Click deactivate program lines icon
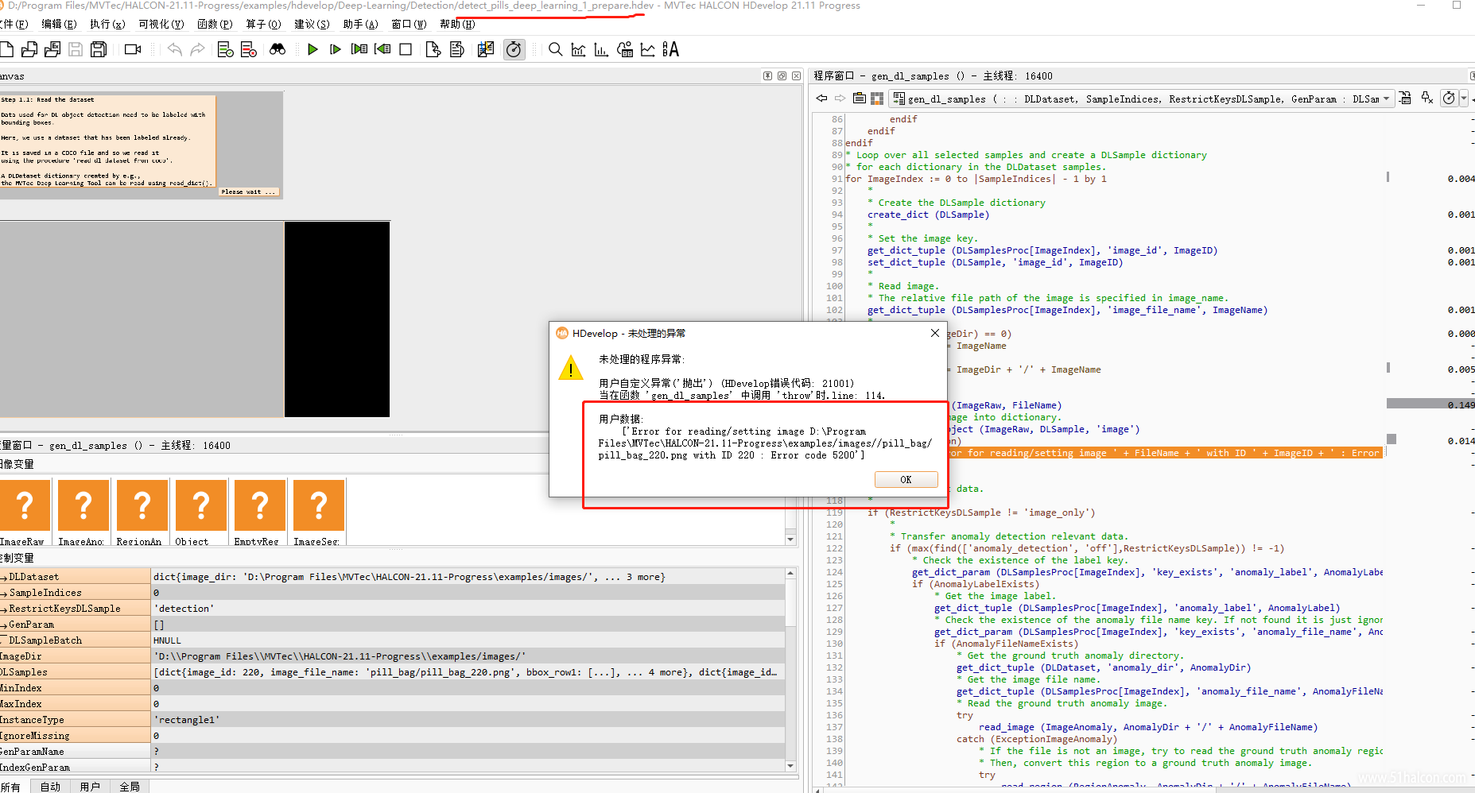The image size is (1475, 793). pyautogui.click(x=249, y=49)
